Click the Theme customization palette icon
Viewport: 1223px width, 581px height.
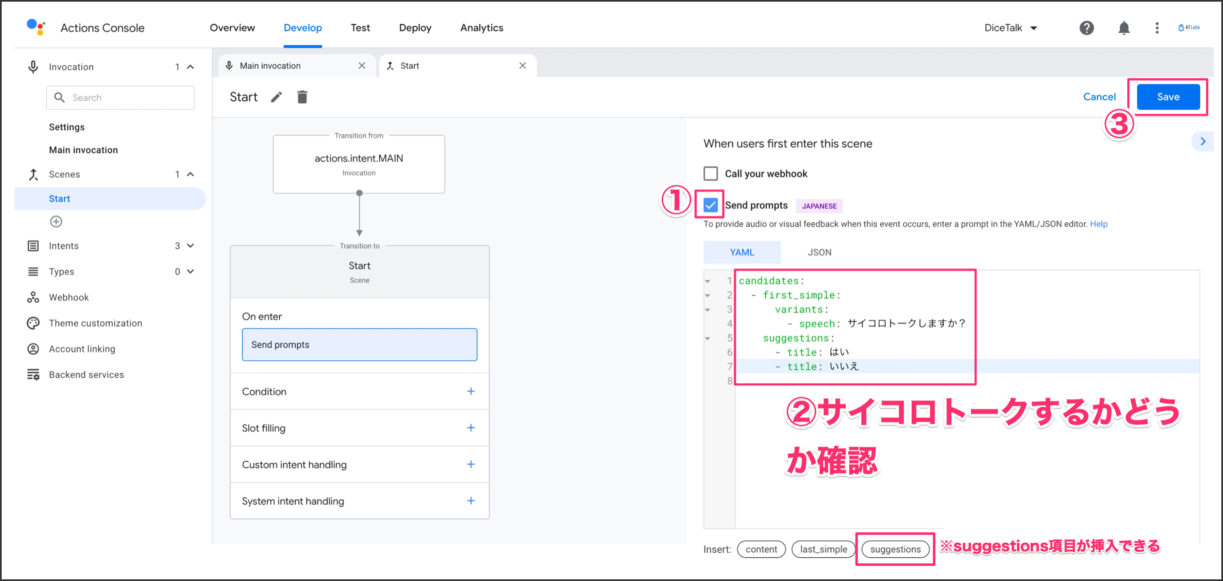[33, 323]
